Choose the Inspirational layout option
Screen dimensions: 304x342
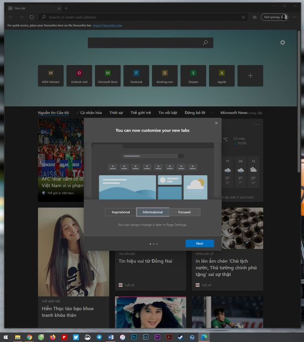[121, 212]
